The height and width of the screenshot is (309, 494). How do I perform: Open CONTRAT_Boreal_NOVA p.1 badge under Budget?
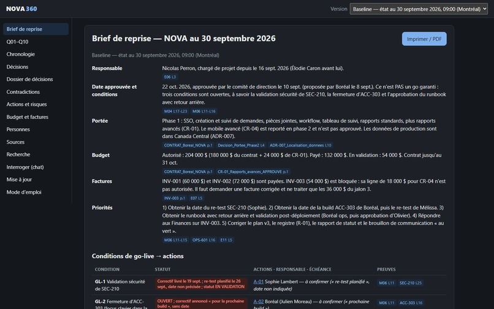[188, 172]
